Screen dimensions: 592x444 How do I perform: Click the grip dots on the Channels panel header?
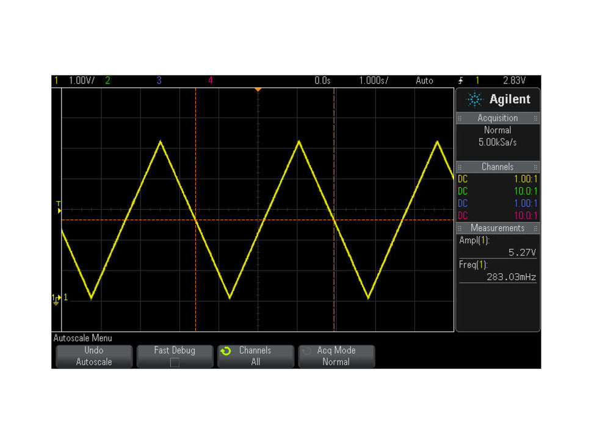coord(460,167)
